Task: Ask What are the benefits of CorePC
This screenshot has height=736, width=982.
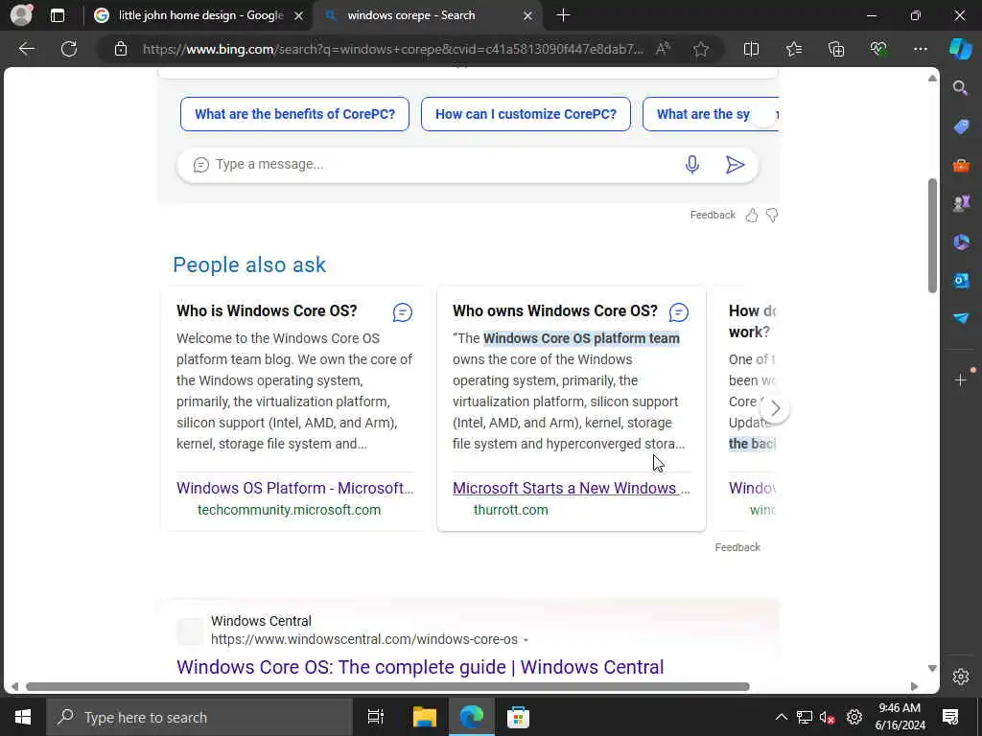Action: point(295,114)
